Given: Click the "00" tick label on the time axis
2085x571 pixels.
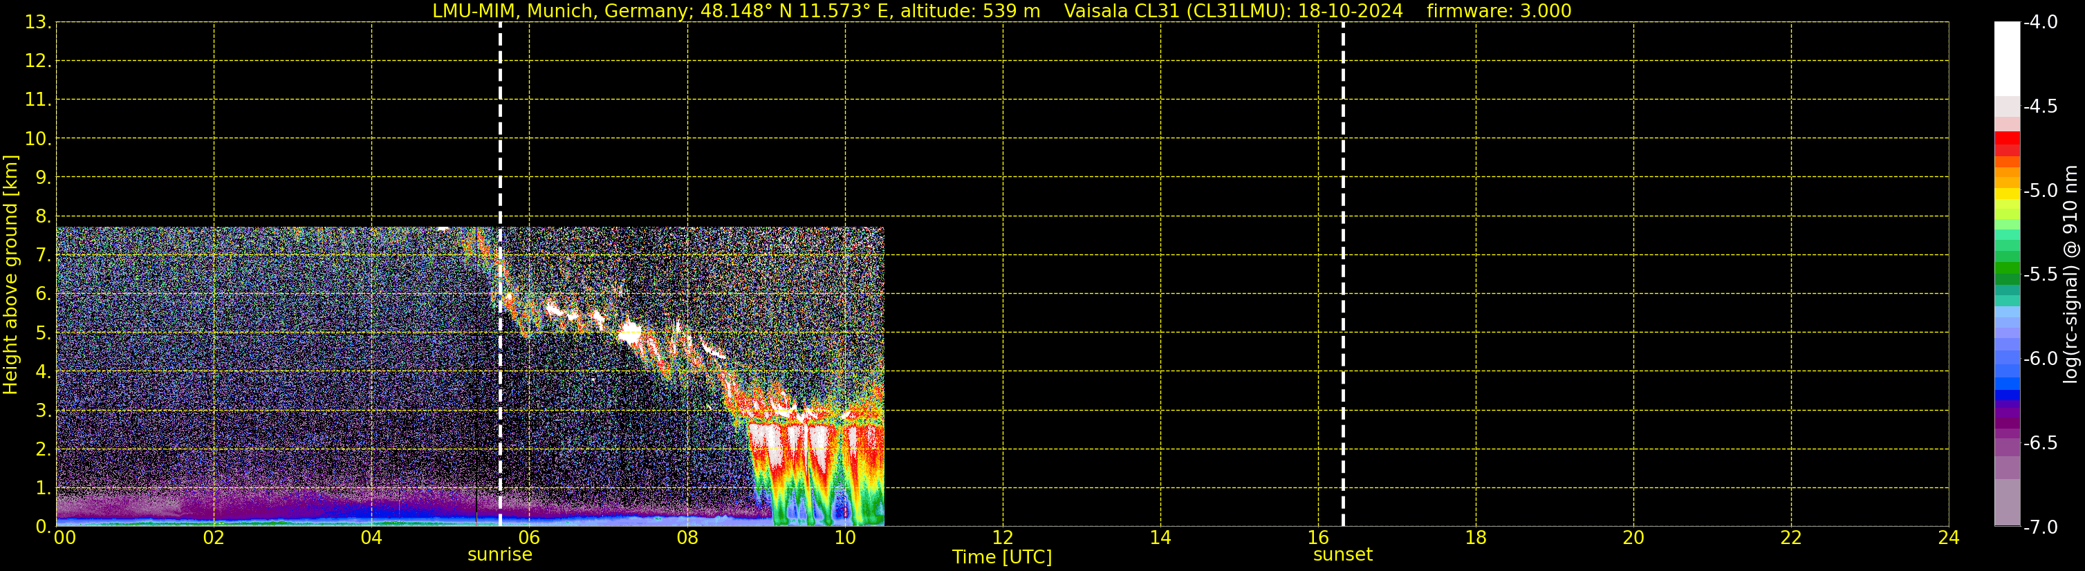Looking at the screenshot, I should [65, 538].
